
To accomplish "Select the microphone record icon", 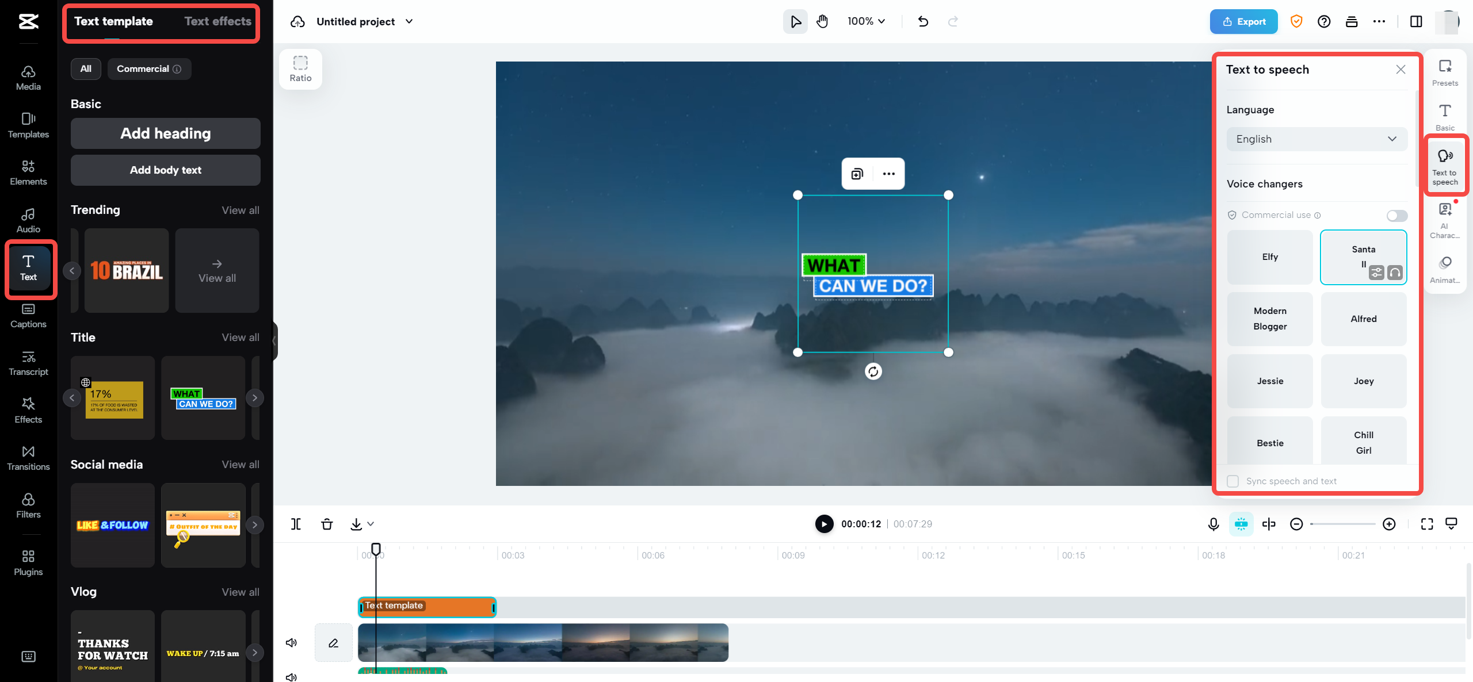I will tap(1213, 524).
